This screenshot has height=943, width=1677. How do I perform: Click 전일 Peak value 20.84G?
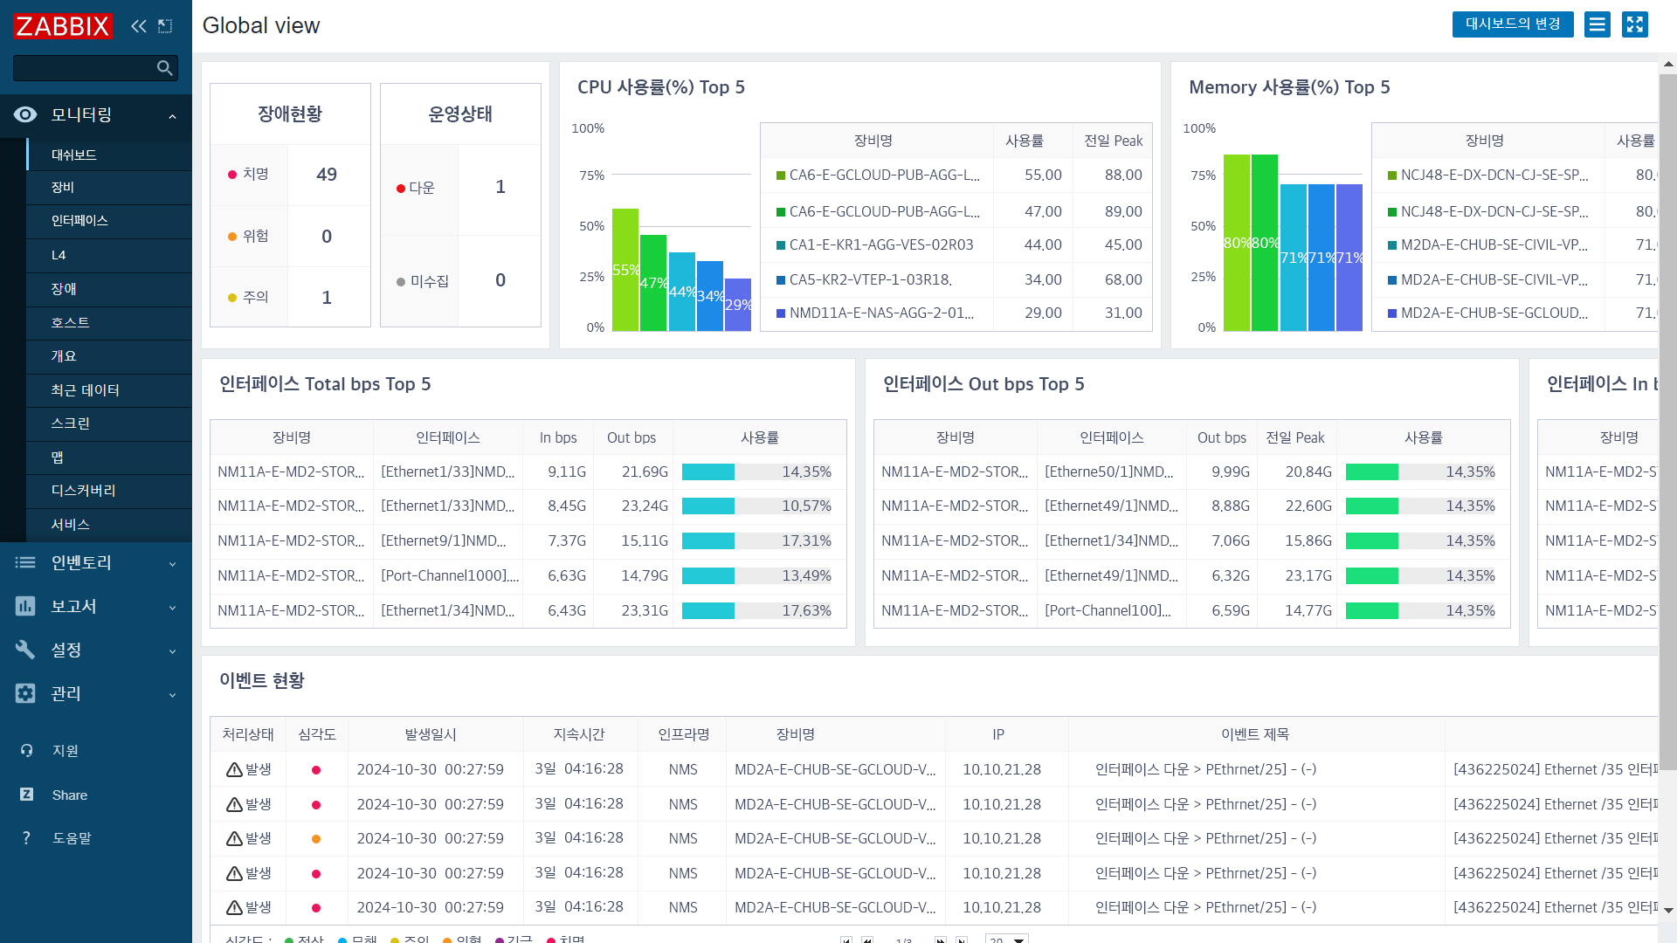(1308, 471)
